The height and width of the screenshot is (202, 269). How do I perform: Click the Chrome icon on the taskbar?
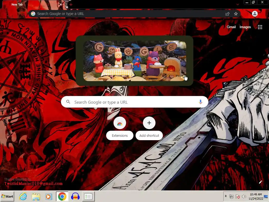coord(62,196)
